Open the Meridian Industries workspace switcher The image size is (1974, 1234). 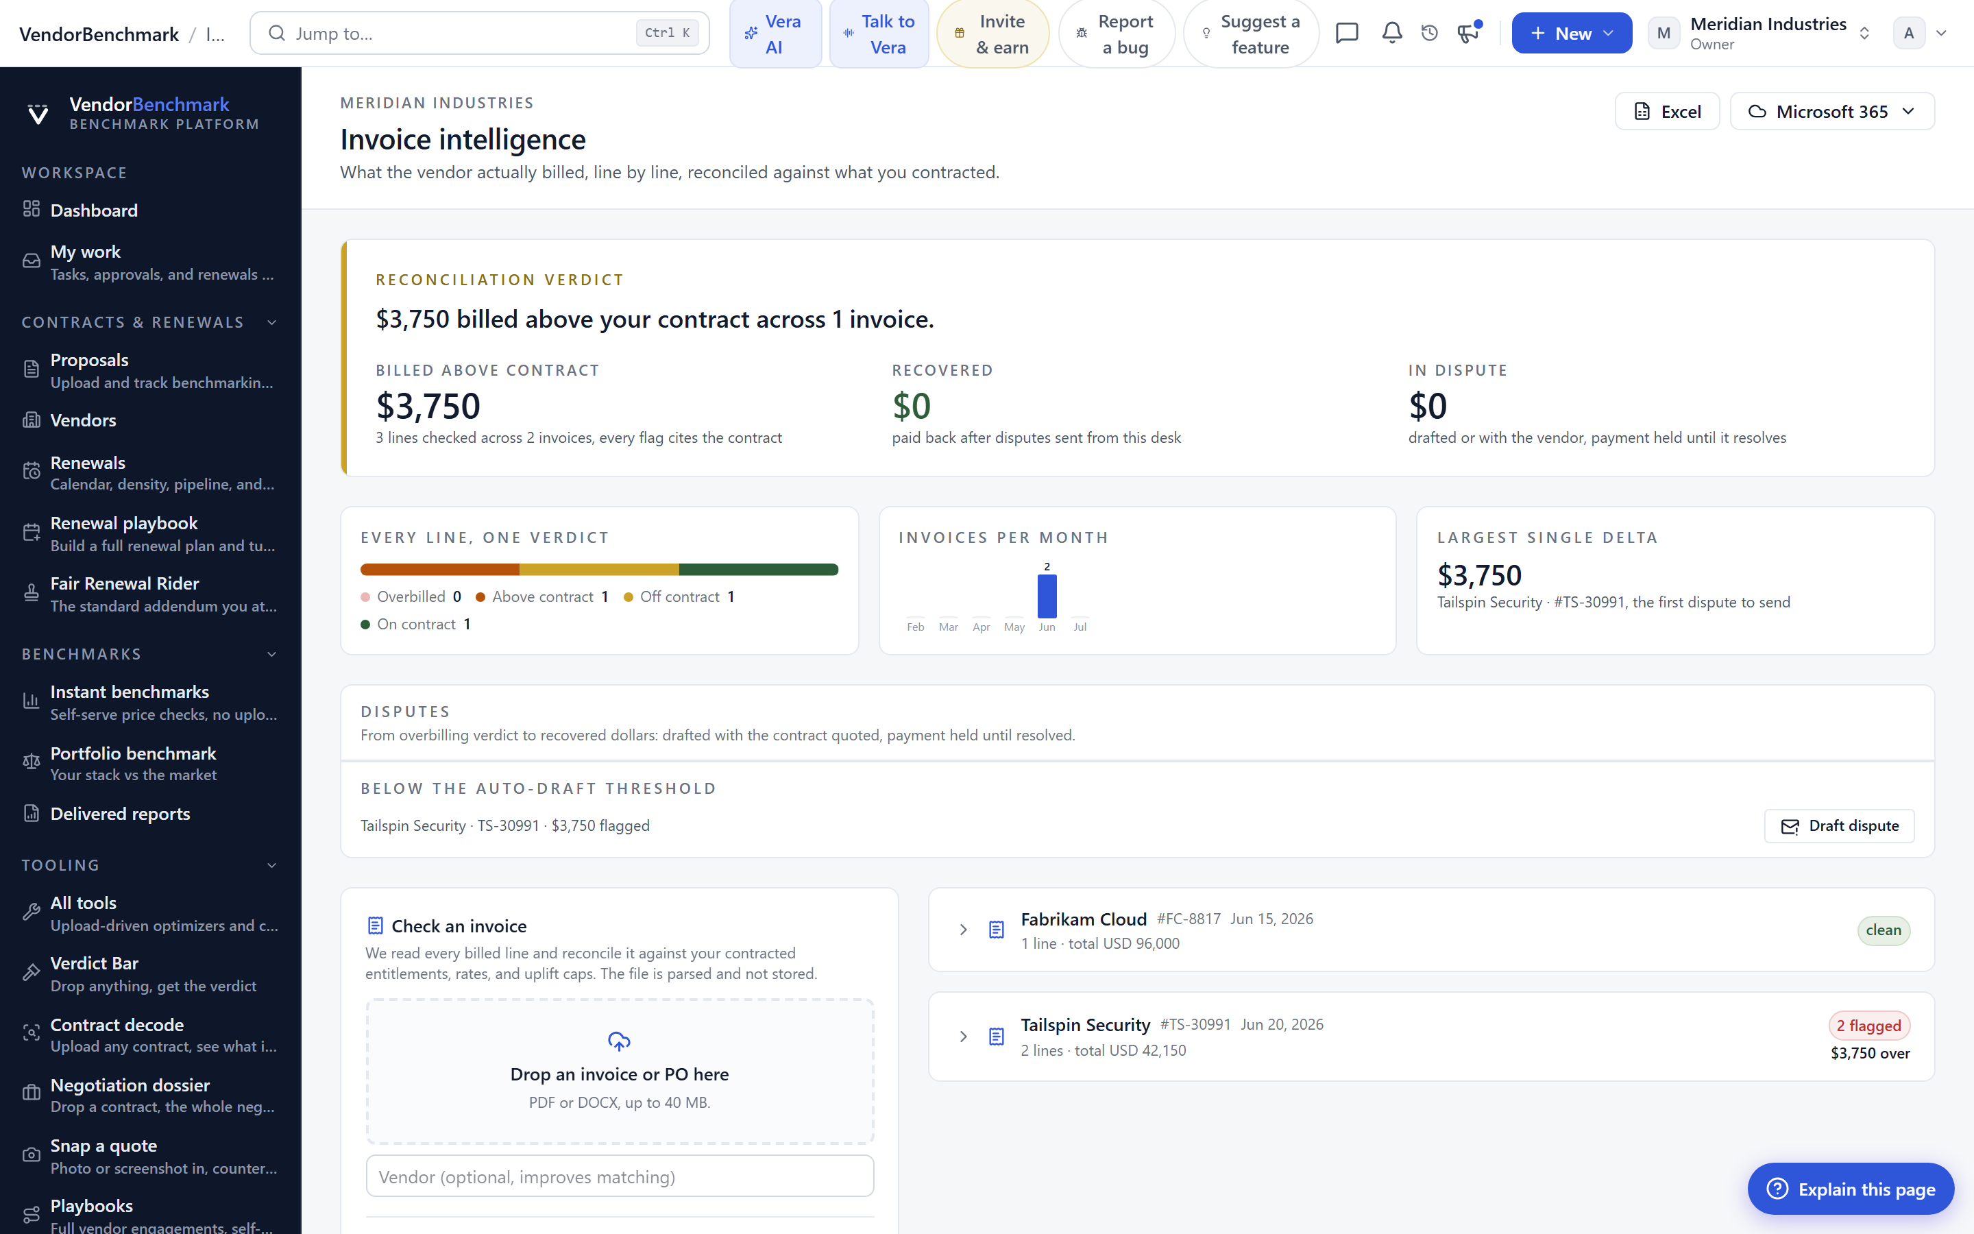coord(1759,34)
